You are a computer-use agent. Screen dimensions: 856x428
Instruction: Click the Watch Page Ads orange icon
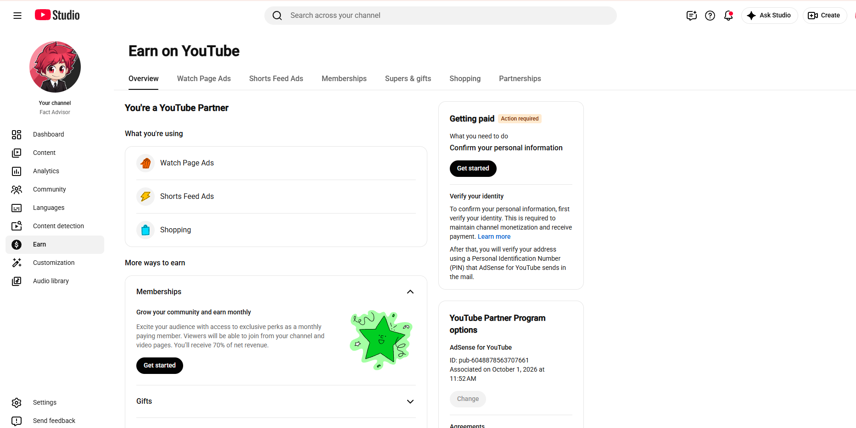pos(145,163)
